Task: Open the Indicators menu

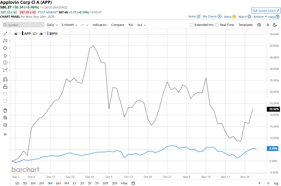Action: (x=99, y=25)
